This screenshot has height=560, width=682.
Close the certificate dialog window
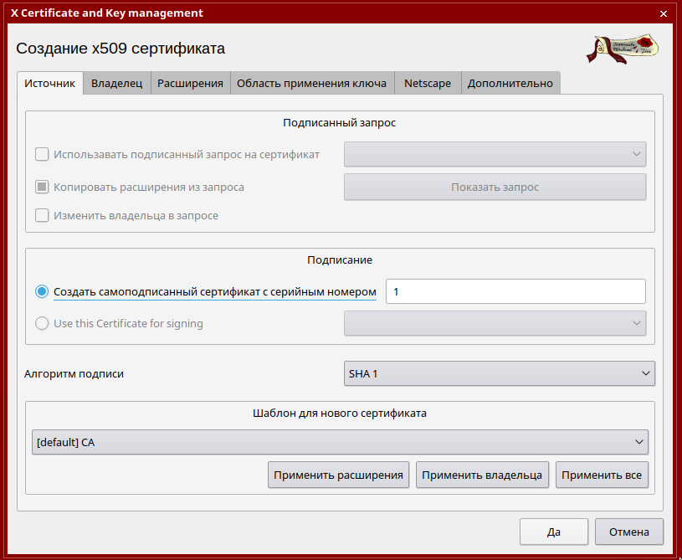[x=664, y=14]
